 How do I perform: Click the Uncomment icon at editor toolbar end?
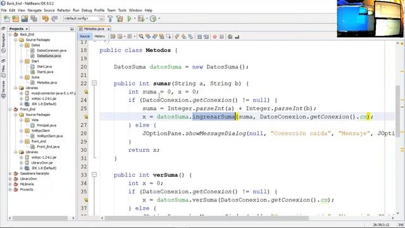click(237, 37)
